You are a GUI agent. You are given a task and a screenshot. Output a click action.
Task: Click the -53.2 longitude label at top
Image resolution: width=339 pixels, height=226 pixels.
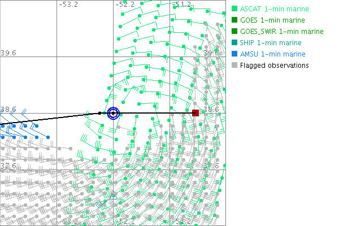pos(68,5)
